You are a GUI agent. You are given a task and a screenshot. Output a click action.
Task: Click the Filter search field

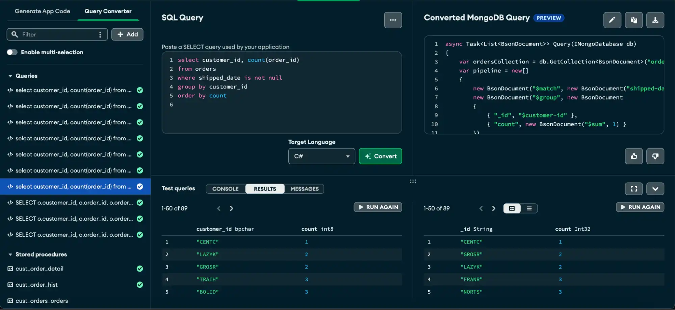point(57,34)
